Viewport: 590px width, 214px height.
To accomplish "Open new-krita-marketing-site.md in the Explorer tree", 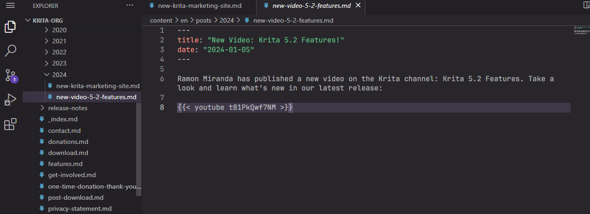I will 97,86.
